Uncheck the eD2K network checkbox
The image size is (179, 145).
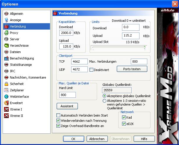(x=124, y=124)
